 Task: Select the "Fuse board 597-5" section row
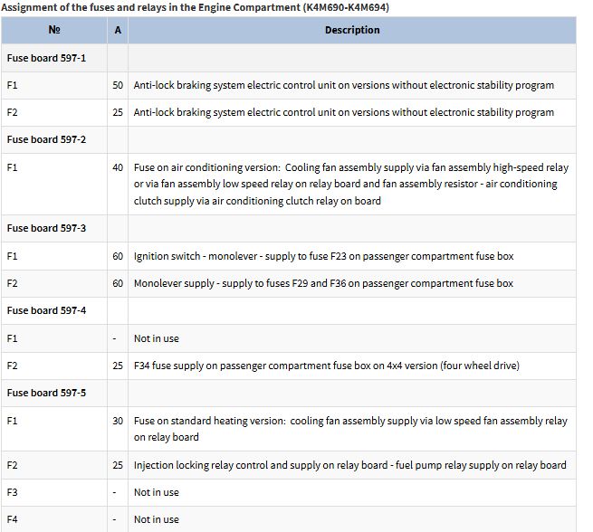point(46,393)
